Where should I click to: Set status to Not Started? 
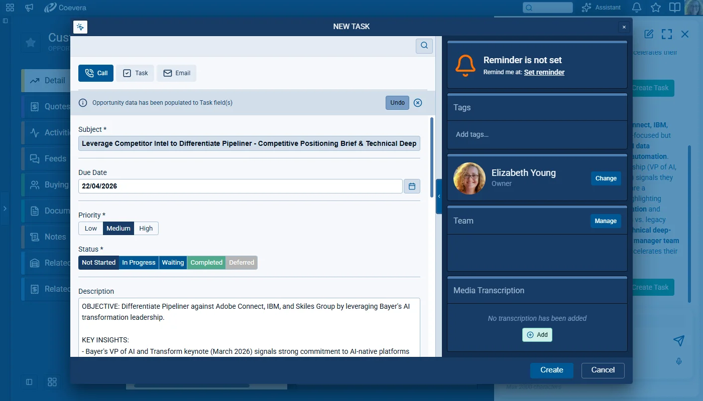tap(99, 263)
